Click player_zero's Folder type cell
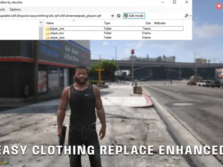Image resolution: width=223 pixels, height=167 pixels. pos(108,38)
